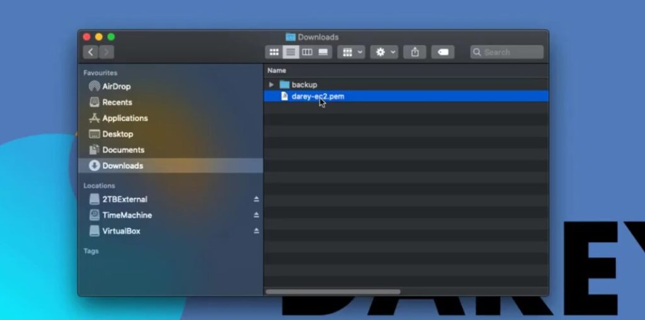Switch to icon view in toolbar
645x320 pixels.
coord(274,52)
